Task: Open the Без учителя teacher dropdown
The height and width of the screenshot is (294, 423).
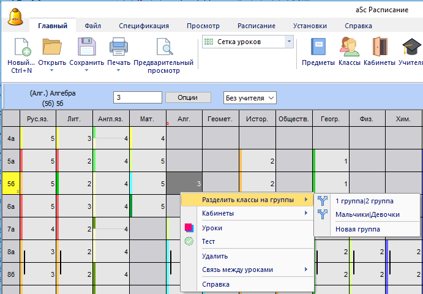Action: click(x=250, y=97)
